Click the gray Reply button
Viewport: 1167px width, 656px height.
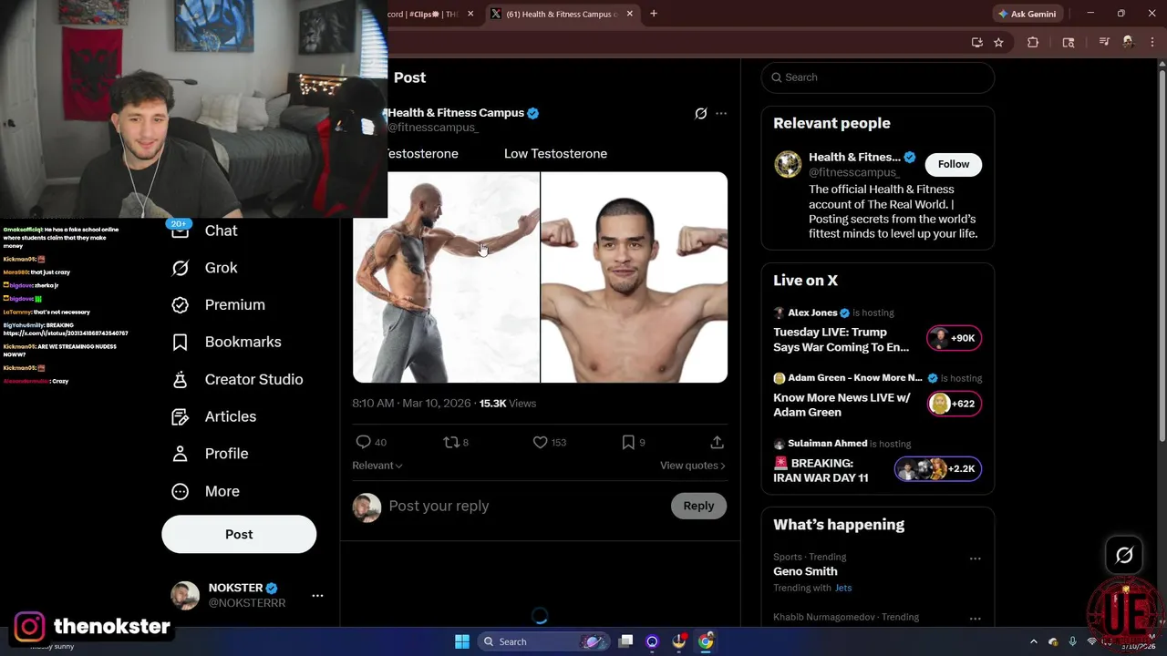click(698, 506)
